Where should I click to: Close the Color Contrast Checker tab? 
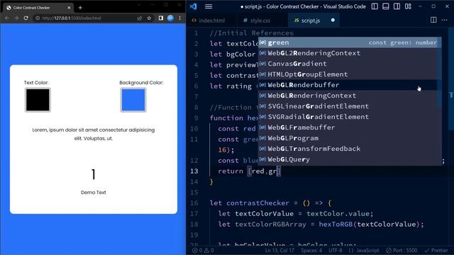coord(69,8)
